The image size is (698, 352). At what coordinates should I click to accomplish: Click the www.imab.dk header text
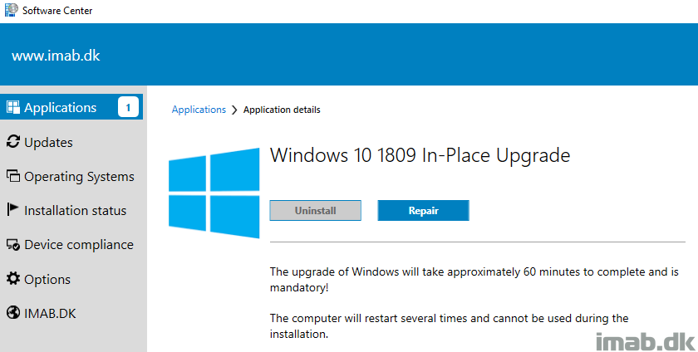(57, 56)
